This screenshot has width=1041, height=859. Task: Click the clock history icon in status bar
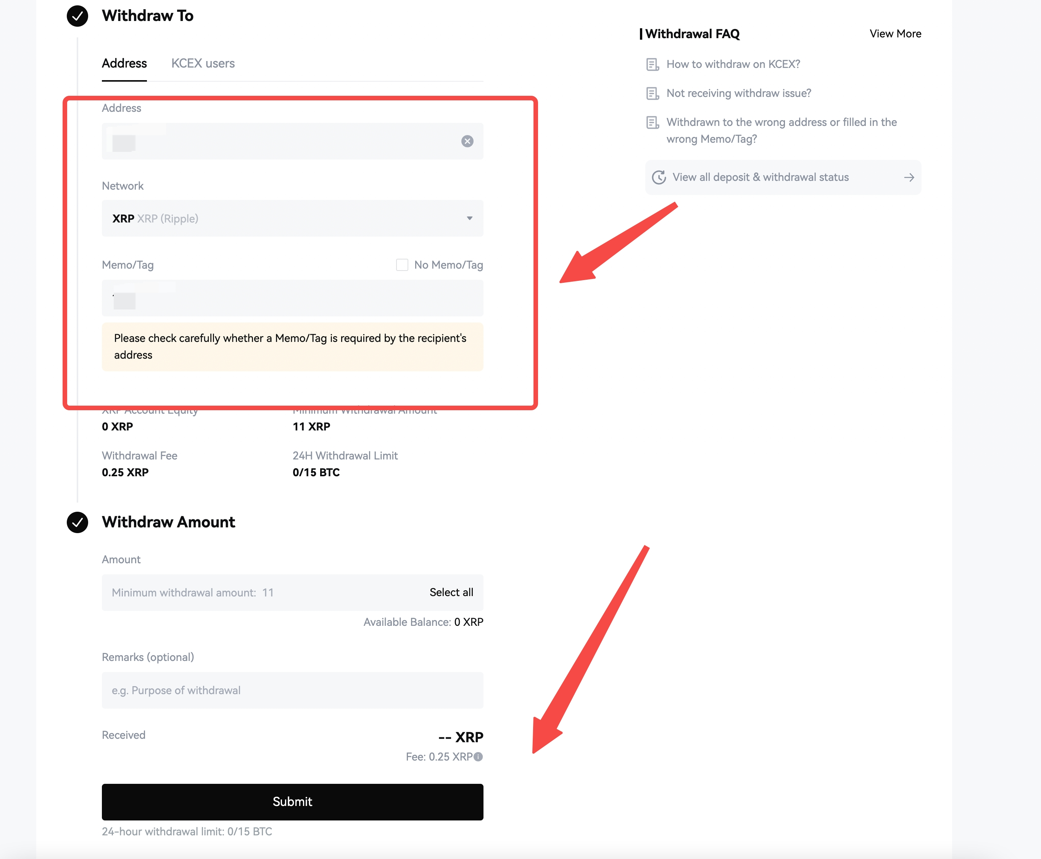pyautogui.click(x=659, y=177)
